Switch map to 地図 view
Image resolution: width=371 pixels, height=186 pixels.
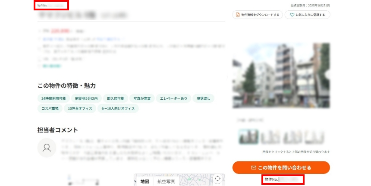145,181
